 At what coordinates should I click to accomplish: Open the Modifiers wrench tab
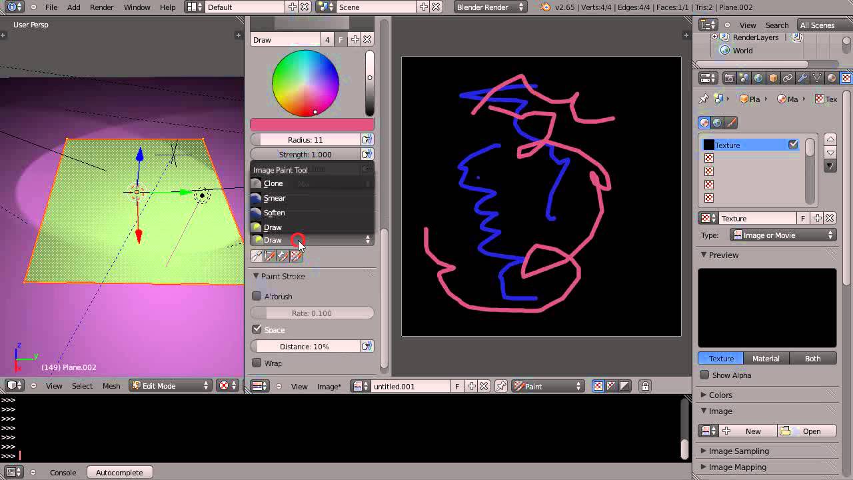point(802,78)
